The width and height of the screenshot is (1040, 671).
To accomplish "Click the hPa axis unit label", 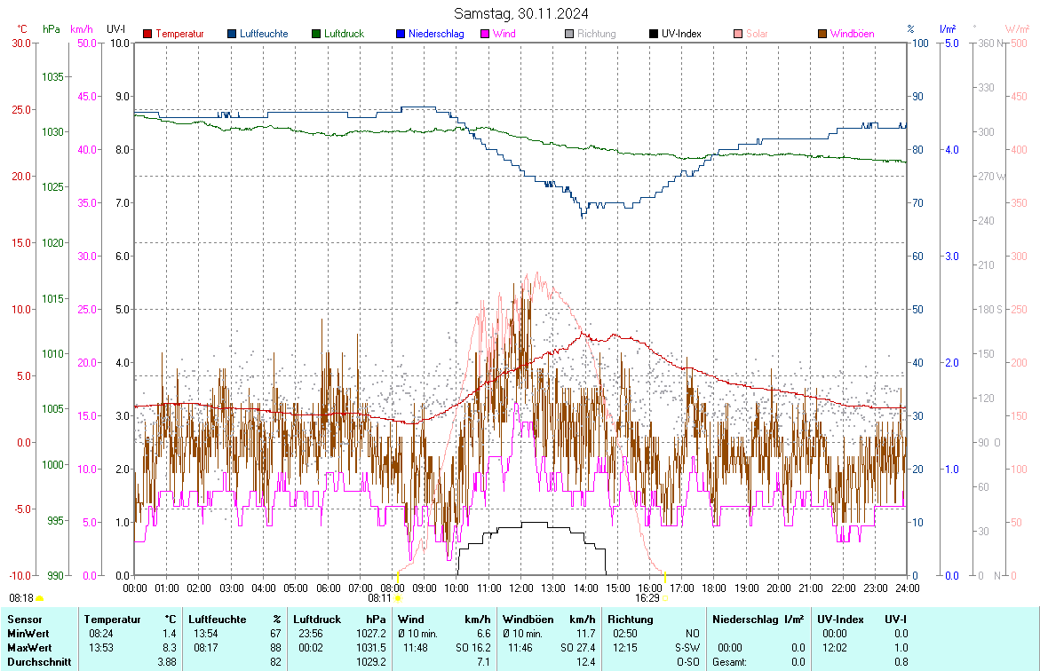I will click(52, 29).
